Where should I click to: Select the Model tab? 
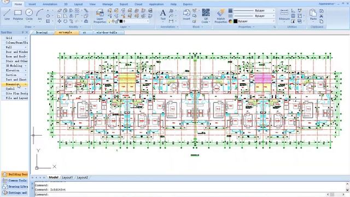pyautogui.click(x=54, y=177)
